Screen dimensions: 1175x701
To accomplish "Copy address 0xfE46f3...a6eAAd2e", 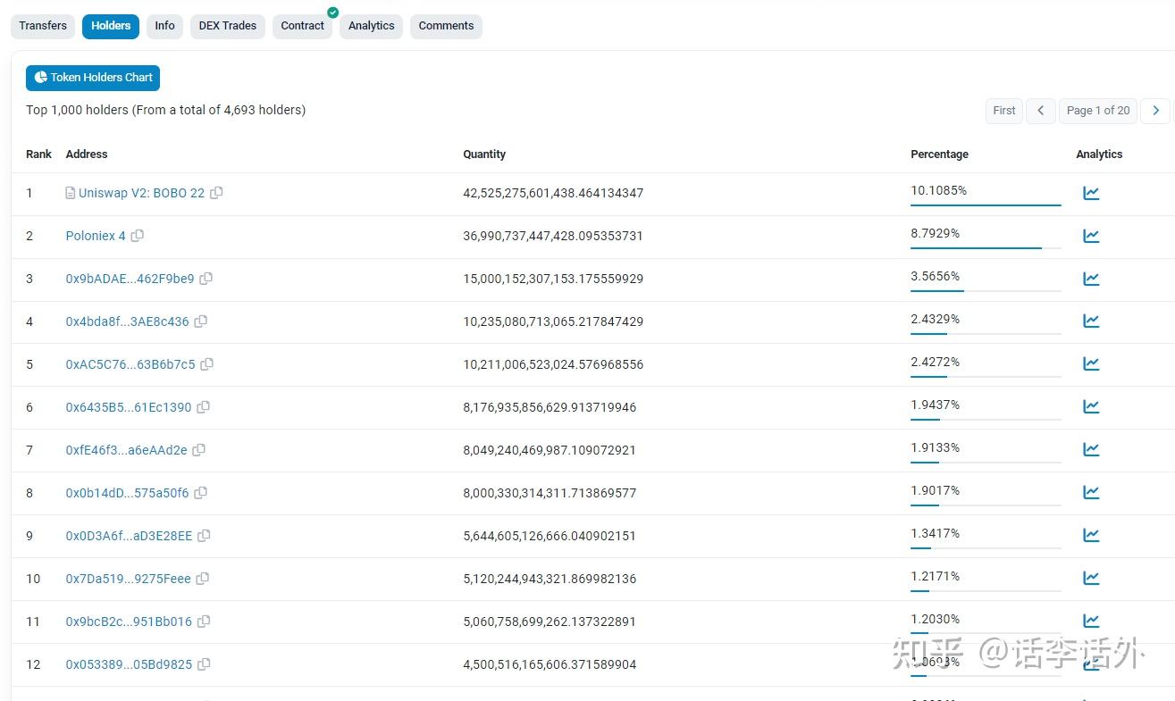I will point(199,450).
